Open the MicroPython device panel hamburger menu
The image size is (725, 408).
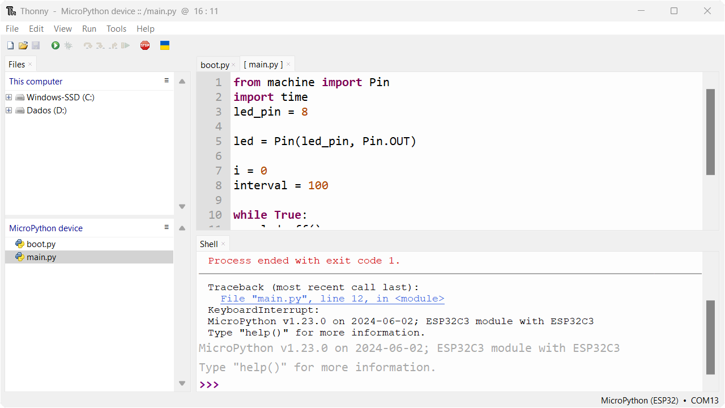pyautogui.click(x=166, y=227)
